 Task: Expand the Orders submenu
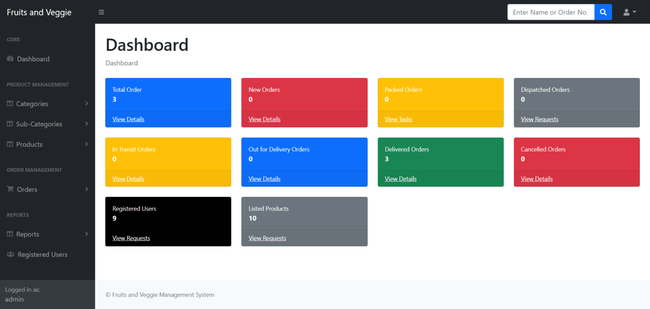(x=87, y=189)
